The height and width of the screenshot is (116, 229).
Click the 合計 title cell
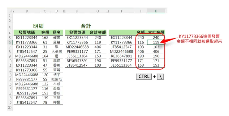(86, 26)
